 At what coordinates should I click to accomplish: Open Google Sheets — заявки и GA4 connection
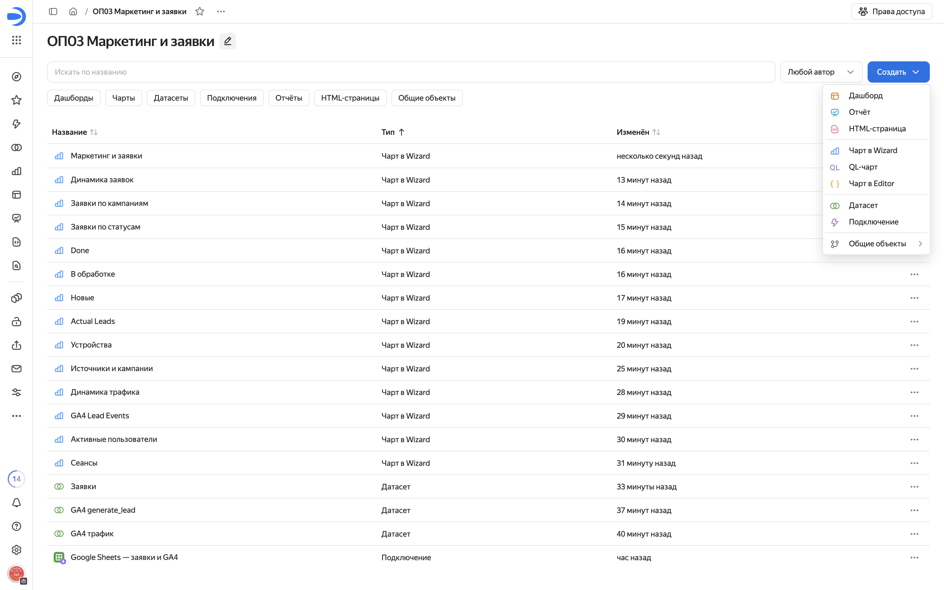tap(124, 557)
